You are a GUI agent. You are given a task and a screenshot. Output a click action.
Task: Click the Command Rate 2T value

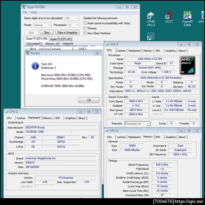tap(162, 195)
